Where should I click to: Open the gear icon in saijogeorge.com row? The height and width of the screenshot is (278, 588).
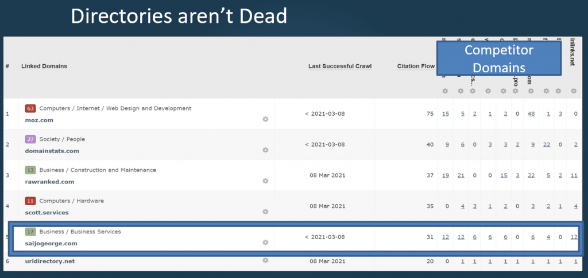click(x=265, y=242)
